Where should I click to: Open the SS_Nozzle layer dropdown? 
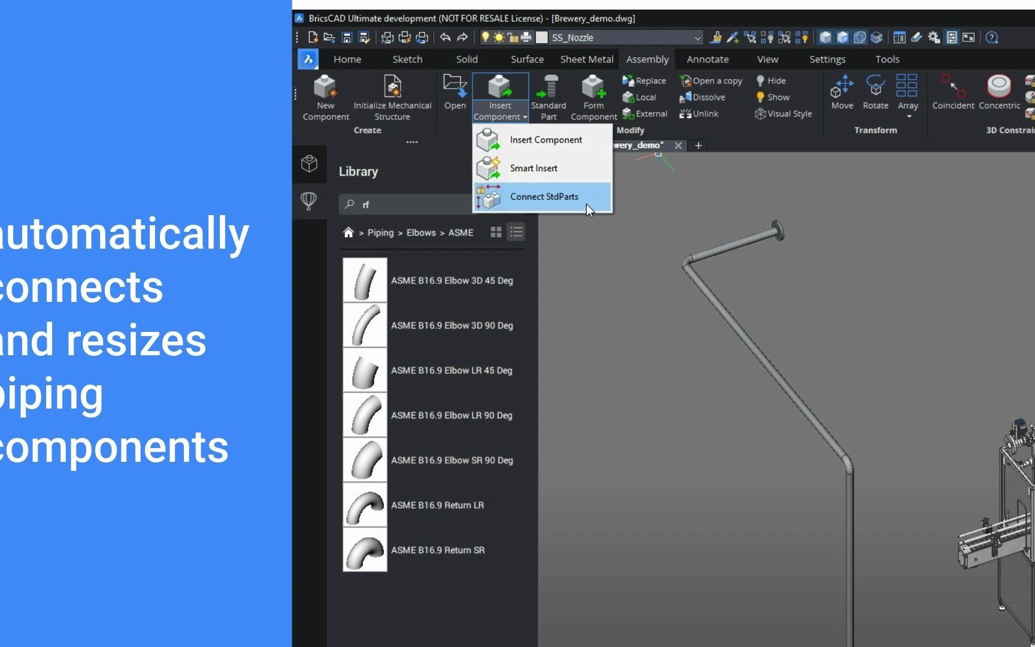coord(697,37)
